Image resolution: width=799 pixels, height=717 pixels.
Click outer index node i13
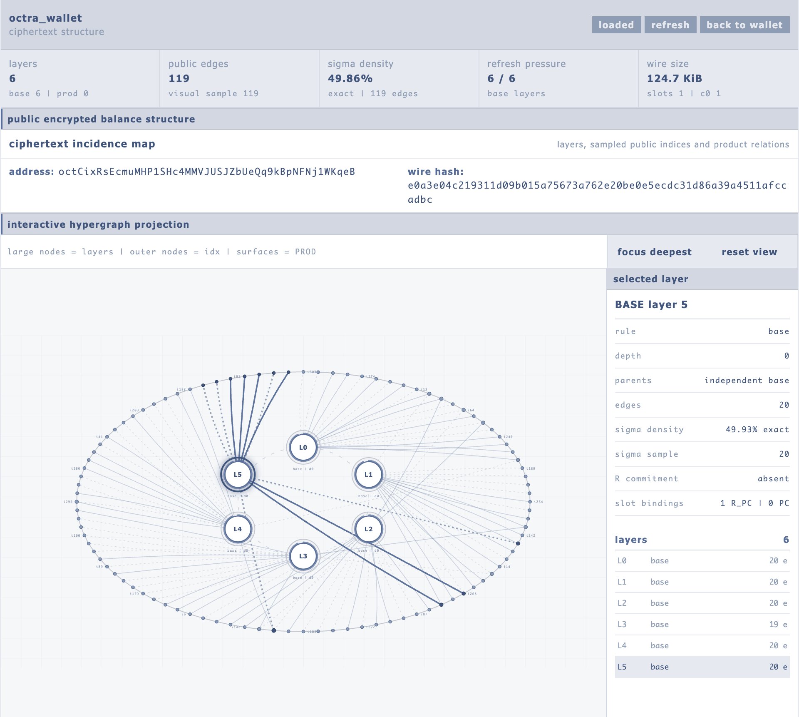(417, 389)
